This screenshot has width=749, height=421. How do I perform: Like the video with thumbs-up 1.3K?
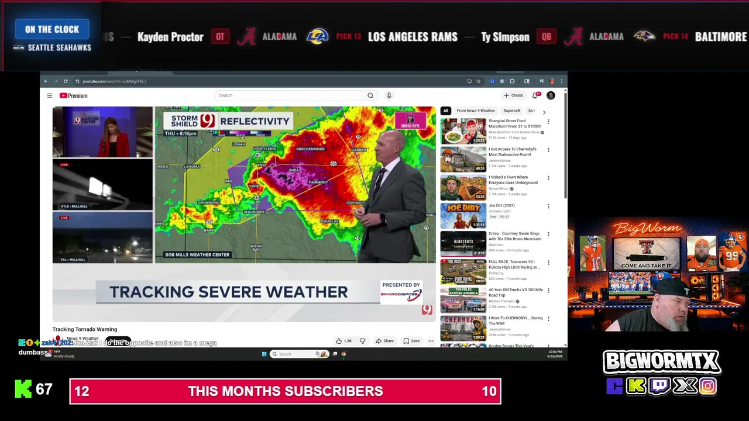[343, 341]
